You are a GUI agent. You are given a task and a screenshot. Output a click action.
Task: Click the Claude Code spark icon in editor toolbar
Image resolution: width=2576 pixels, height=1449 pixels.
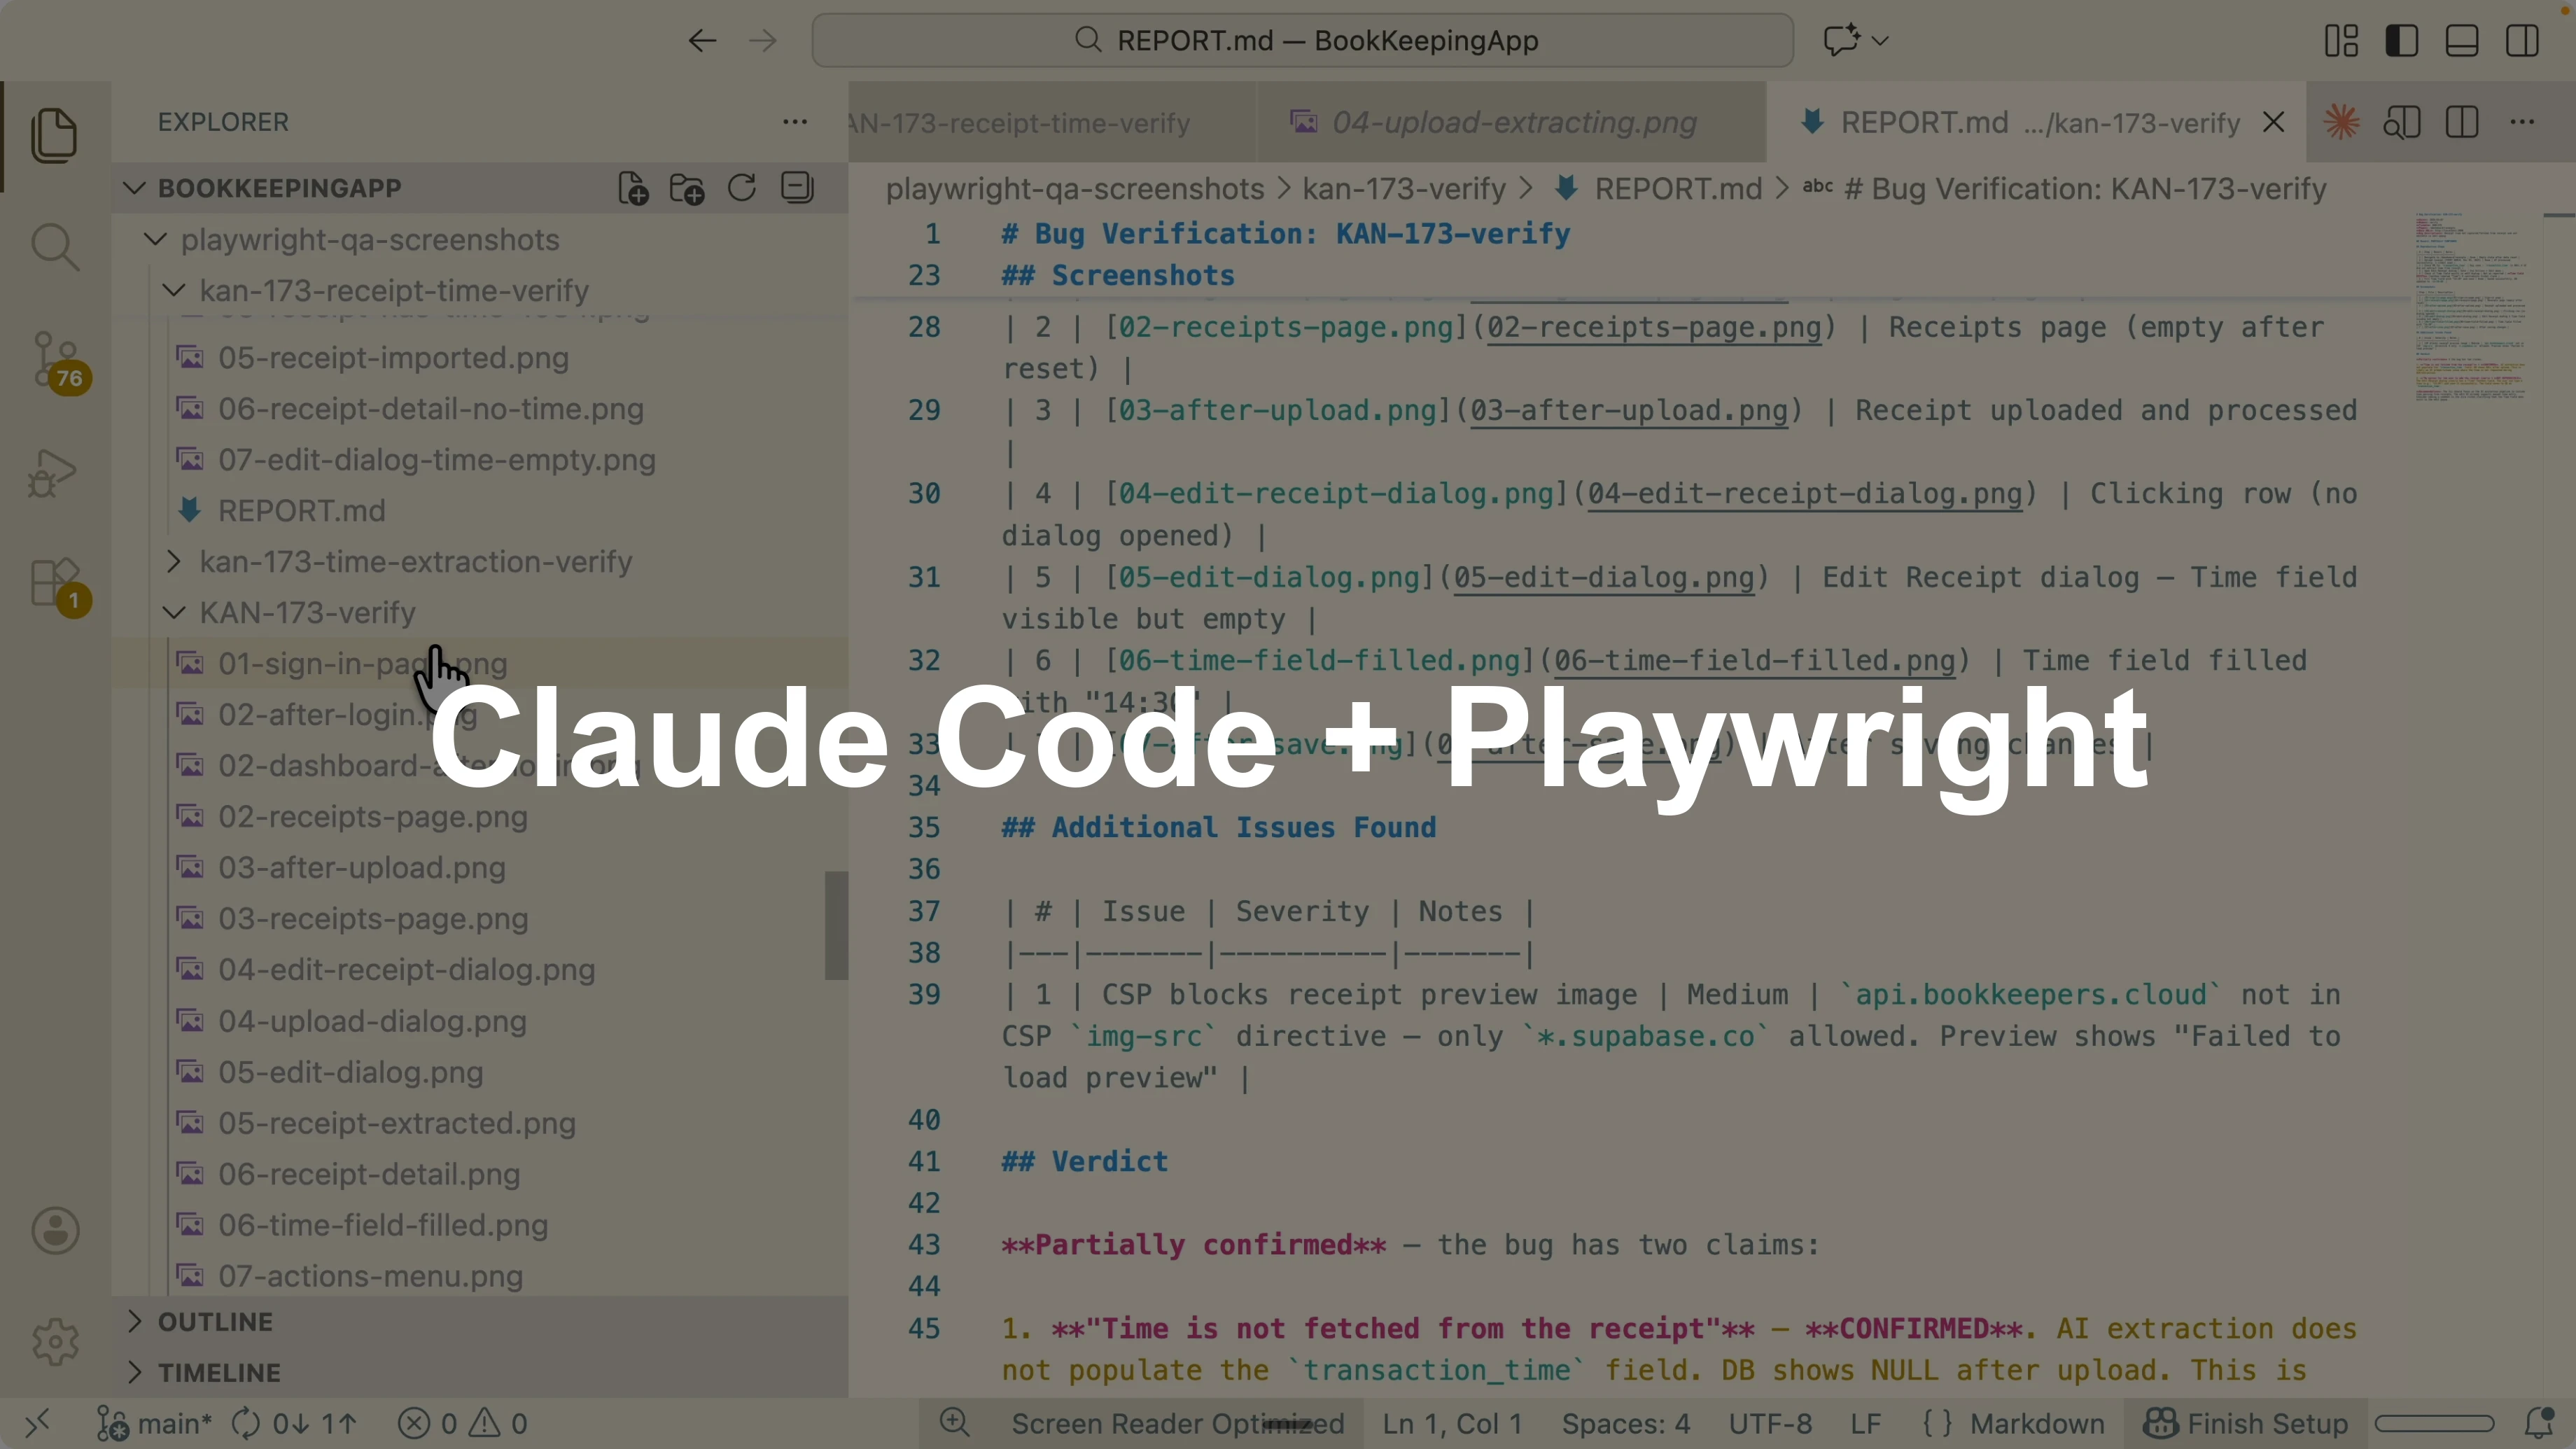2342,122
